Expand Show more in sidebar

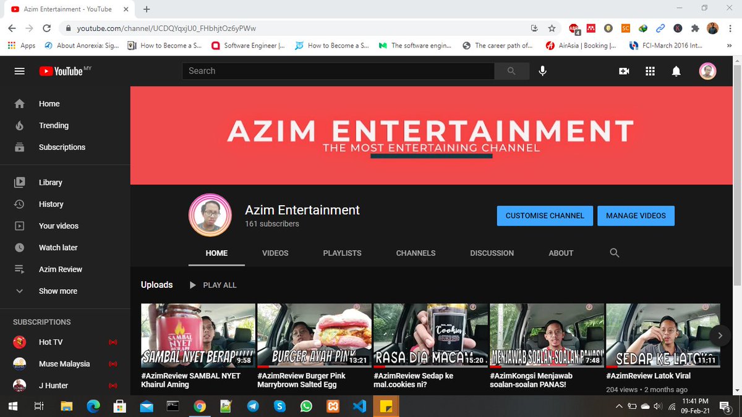pyautogui.click(x=58, y=290)
